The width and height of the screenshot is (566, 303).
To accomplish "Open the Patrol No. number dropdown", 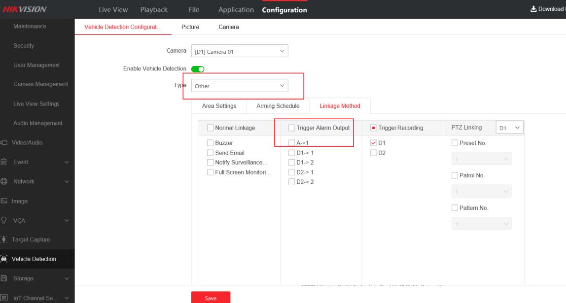I will 482,191.
